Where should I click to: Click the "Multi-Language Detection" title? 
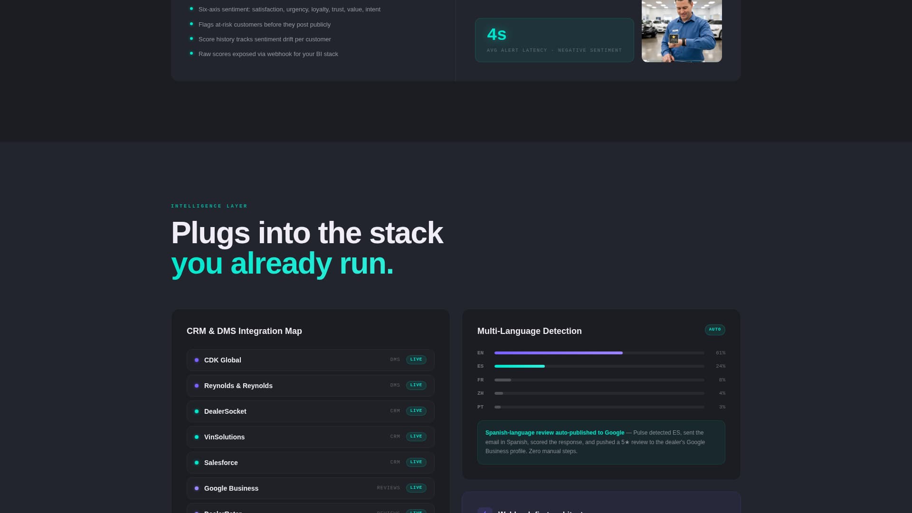coord(530,331)
